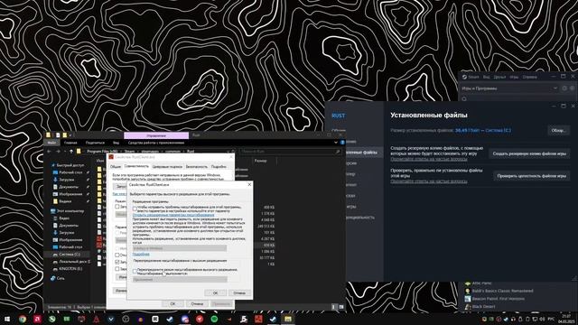Viewport: 578px width, 325px height.
Task: Switch input language РУС in system tray
Action: point(551,319)
